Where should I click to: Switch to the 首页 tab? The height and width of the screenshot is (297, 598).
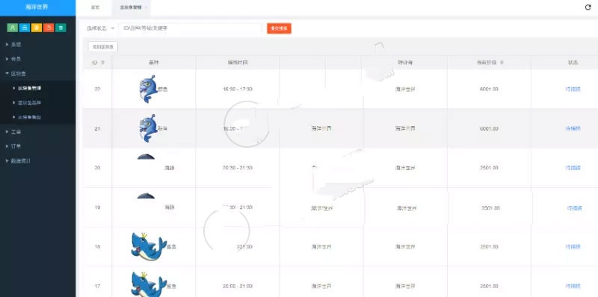[x=95, y=7]
